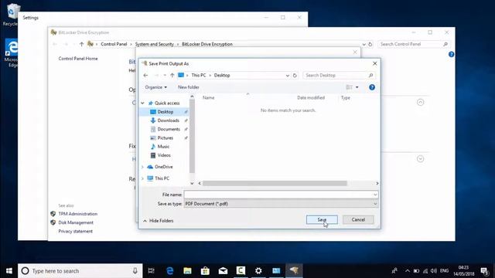Open help in the BitLocker window
Viewport: 495px width, 278px height.
pyautogui.click(x=451, y=54)
